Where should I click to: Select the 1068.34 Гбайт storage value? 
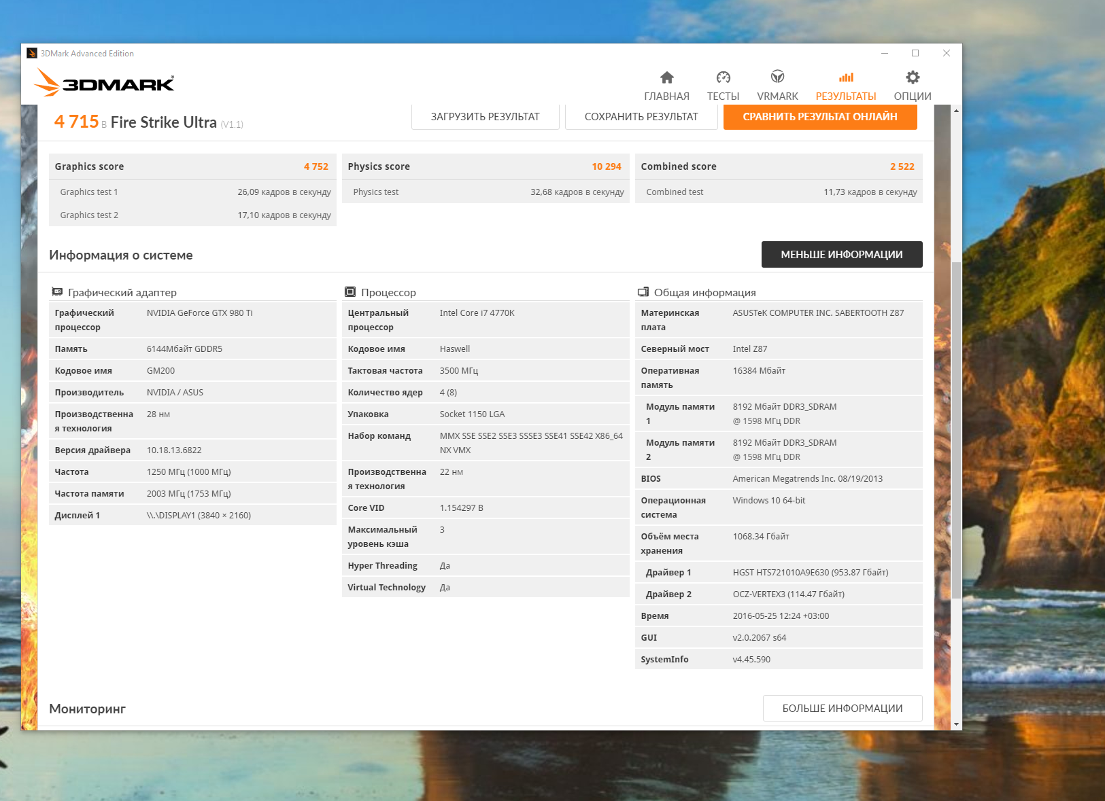click(x=761, y=537)
